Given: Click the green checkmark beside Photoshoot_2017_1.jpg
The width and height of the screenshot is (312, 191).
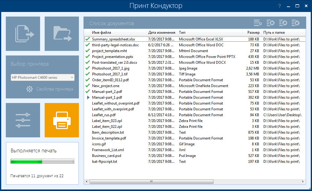Looking at the screenshot, I should (87, 68).
